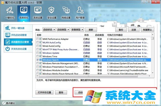Select the Windows Update service name
161x106 pixels.
[51, 53]
